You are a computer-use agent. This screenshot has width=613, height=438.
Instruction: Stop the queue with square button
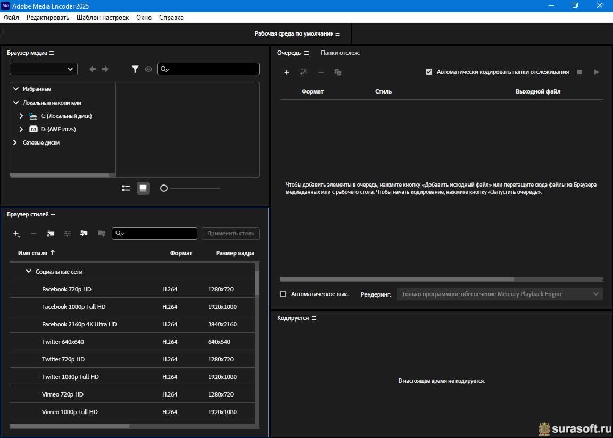[580, 72]
